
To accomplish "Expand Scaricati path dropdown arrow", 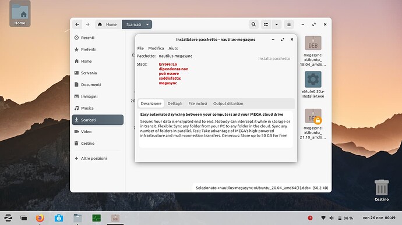I will click(147, 24).
